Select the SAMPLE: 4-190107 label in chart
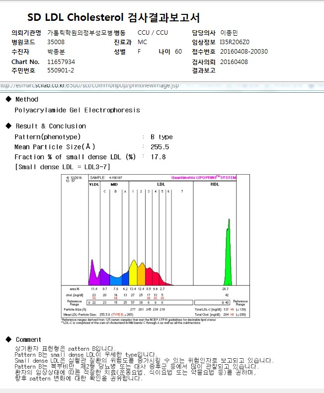 pyautogui.click(x=106, y=178)
